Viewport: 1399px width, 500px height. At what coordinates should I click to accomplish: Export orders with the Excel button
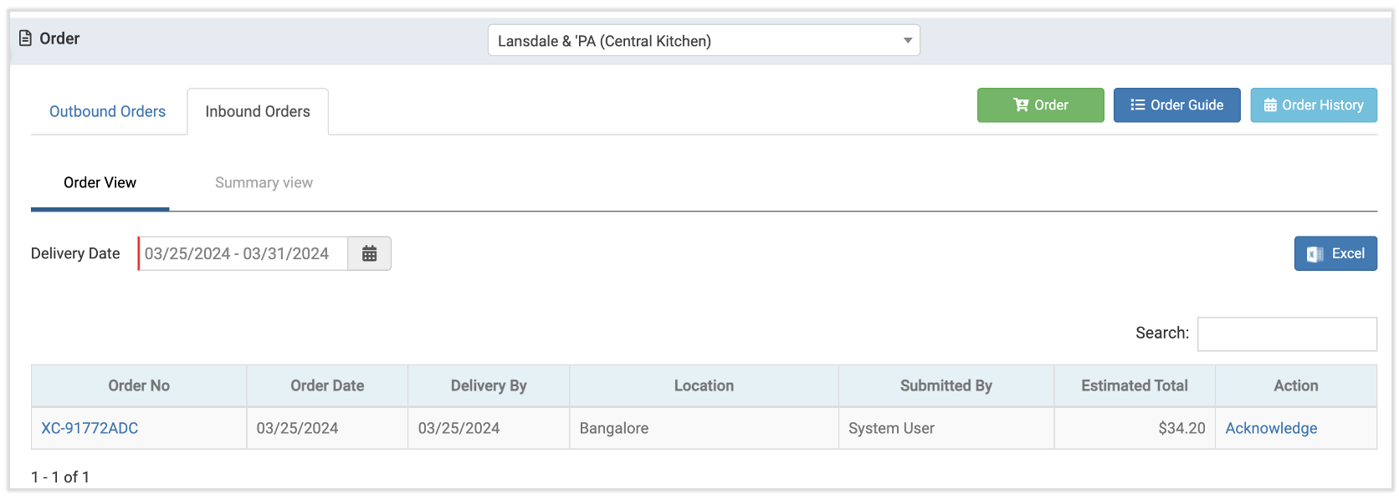(1335, 253)
